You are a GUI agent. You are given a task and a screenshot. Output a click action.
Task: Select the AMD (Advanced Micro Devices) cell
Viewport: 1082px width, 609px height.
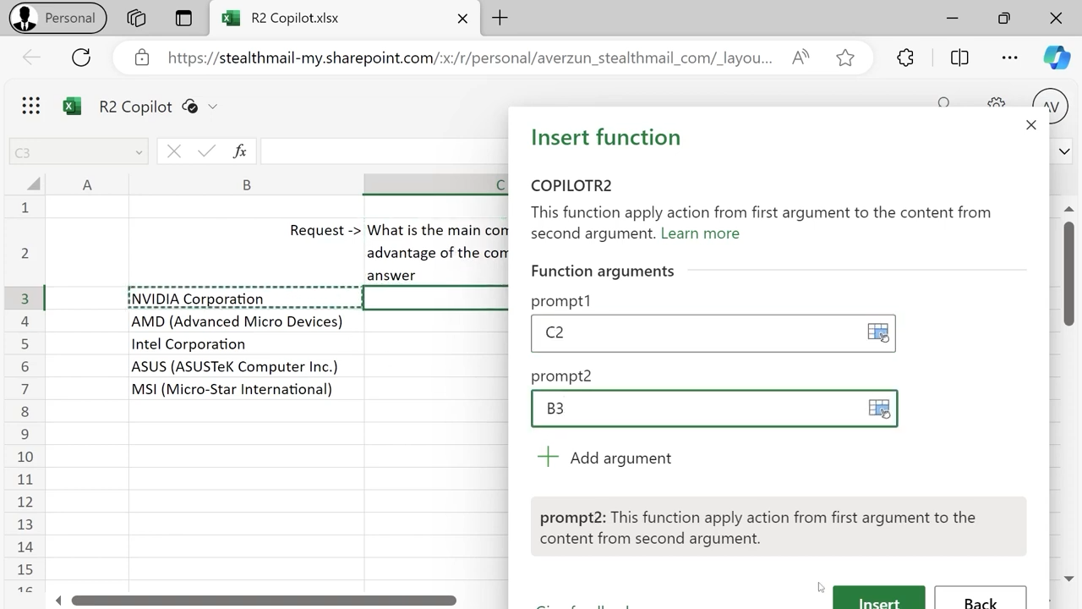click(x=246, y=321)
